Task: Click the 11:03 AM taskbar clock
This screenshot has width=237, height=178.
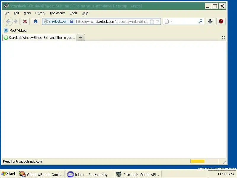Action: pyautogui.click(x=225, y=174)
